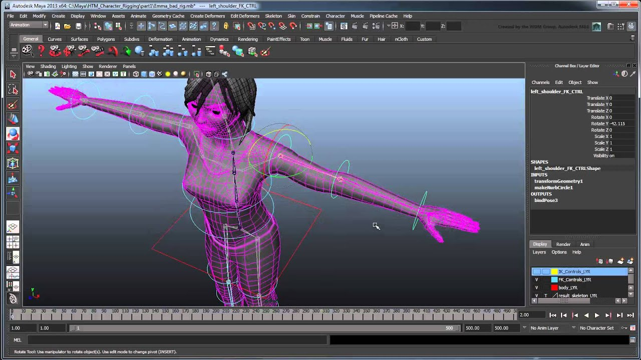This screenshot has height=360, width=641.
Task: Open the Animation menu set dropdown
Action: pos(29,25)
